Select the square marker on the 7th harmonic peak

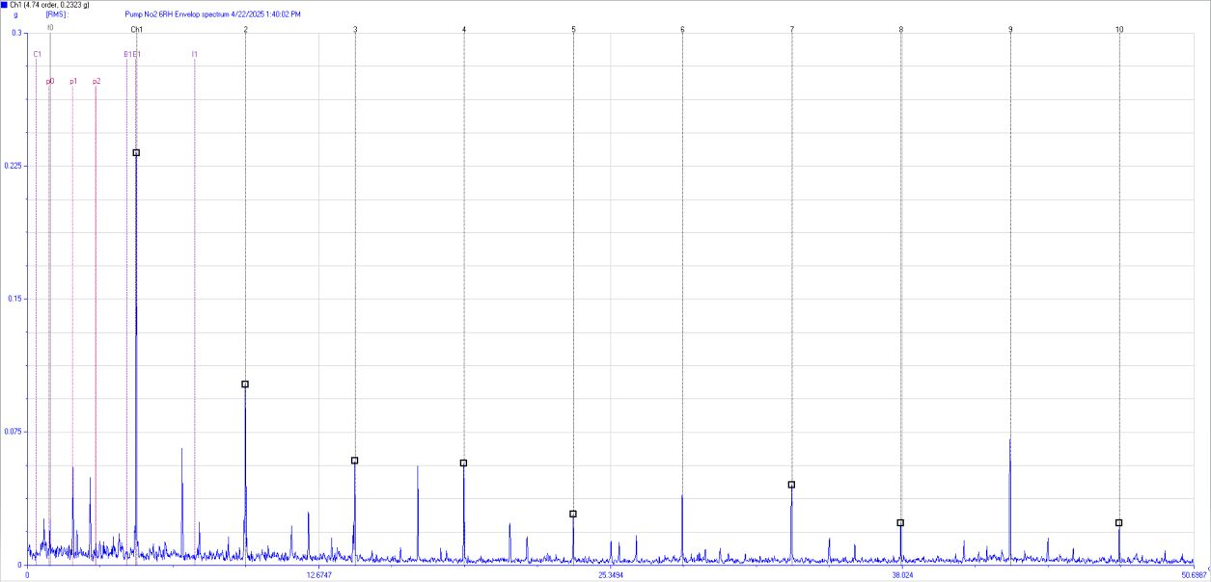pos(791,485)
